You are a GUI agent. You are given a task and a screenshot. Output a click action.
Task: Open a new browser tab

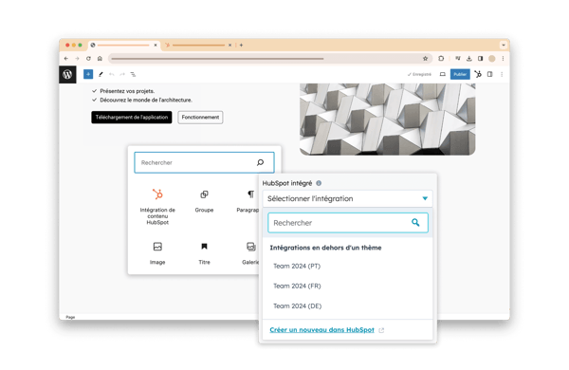pos(241,45)
